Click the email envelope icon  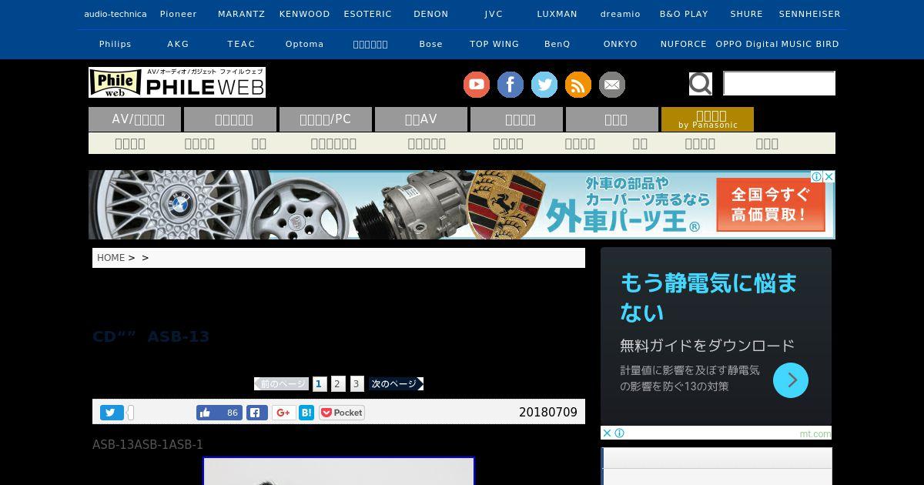tap(612, 85)
